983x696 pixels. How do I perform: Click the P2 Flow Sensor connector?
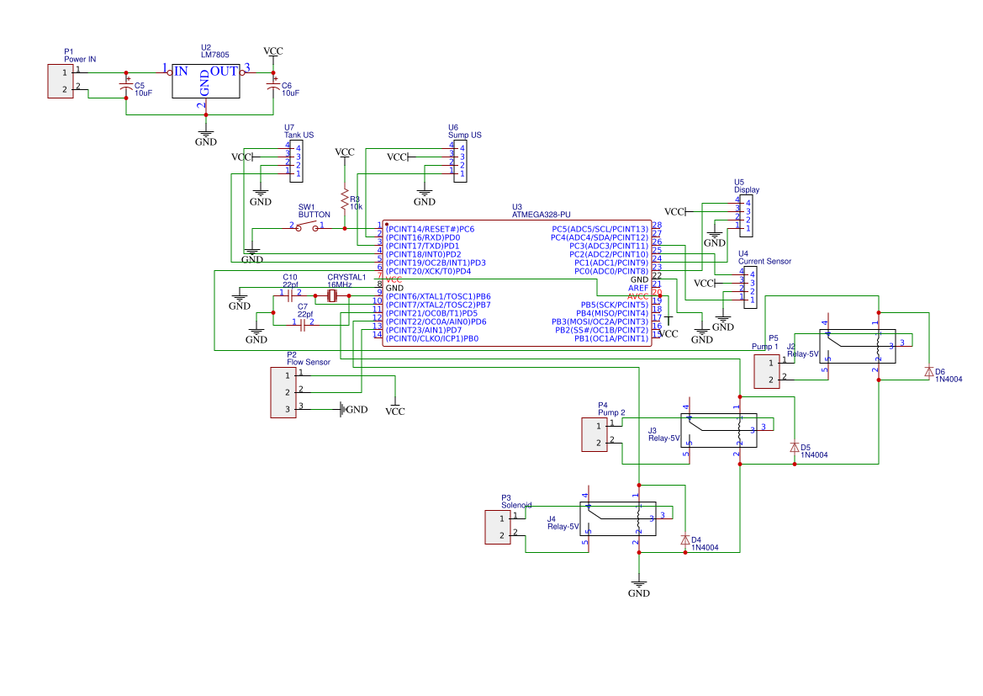(283, 392)
